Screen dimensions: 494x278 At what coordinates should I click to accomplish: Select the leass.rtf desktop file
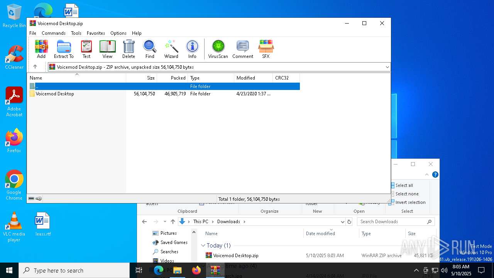pyautogui.click(x=43, y=224)
